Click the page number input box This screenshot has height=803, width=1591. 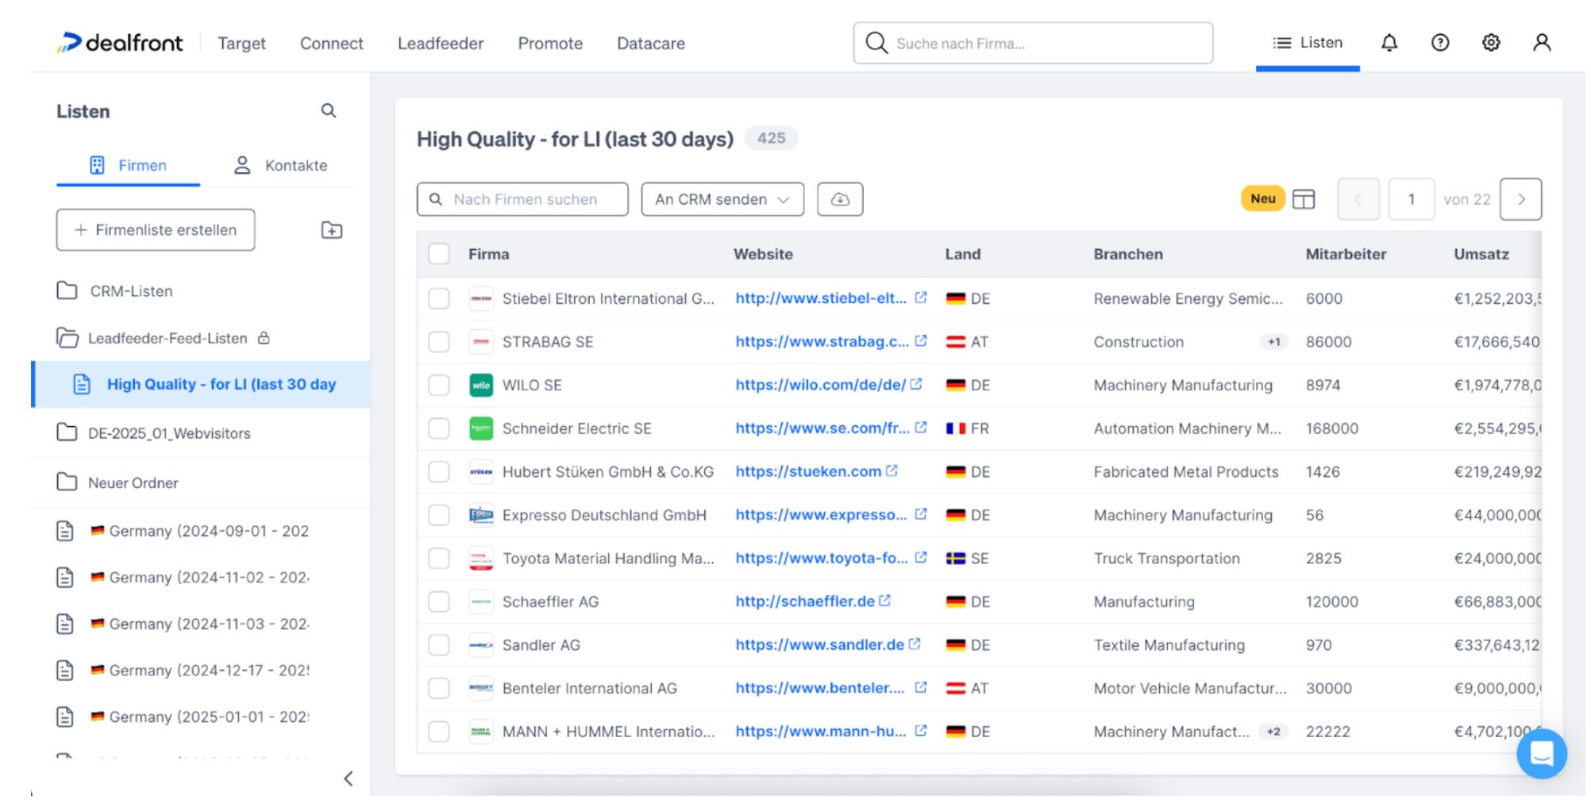(x=1411, y=199)
